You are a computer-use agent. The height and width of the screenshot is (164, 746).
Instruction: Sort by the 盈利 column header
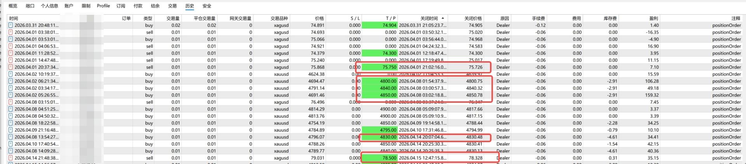click(654, 18)
